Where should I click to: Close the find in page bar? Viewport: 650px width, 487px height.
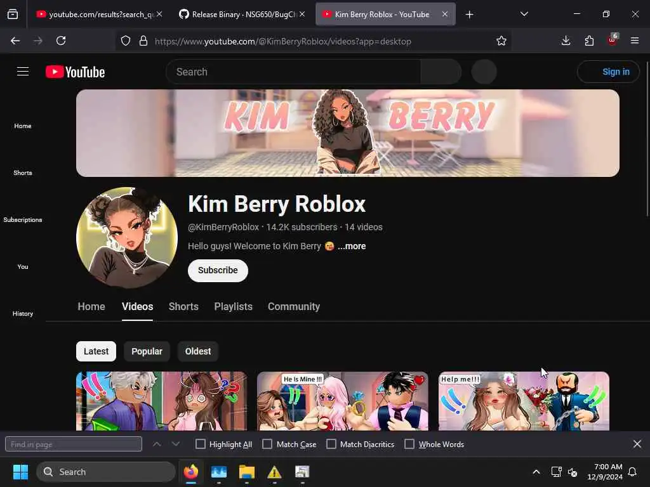click(637, 444)
